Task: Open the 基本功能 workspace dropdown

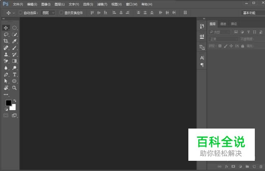Action: pyautogui.click(x=253, y=13)
